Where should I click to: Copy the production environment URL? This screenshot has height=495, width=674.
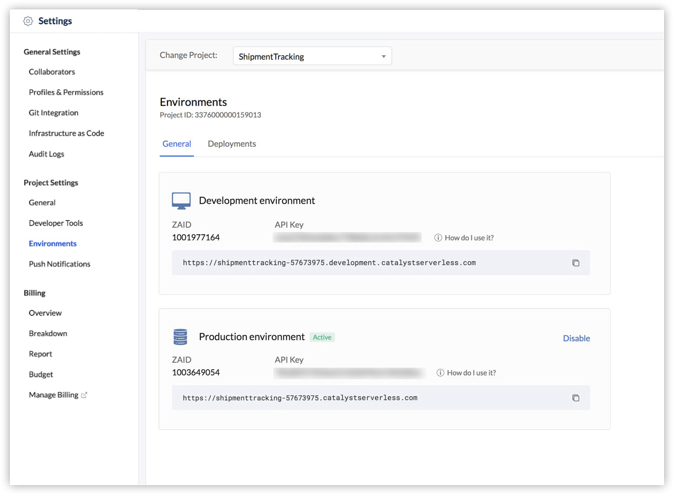click(x=575, y=397)
